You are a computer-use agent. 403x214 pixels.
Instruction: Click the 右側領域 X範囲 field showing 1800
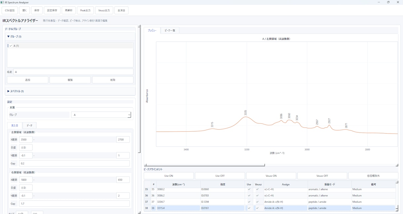pos(26,180)
